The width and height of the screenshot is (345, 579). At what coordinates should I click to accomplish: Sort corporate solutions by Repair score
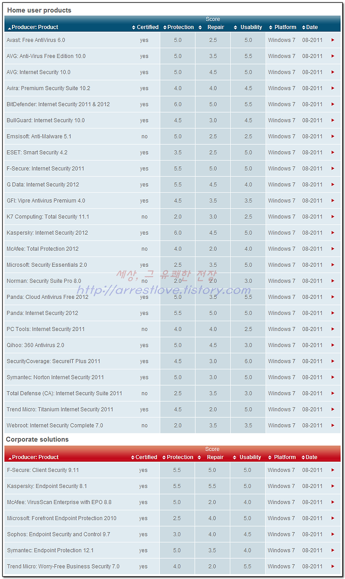click(212, 457)
